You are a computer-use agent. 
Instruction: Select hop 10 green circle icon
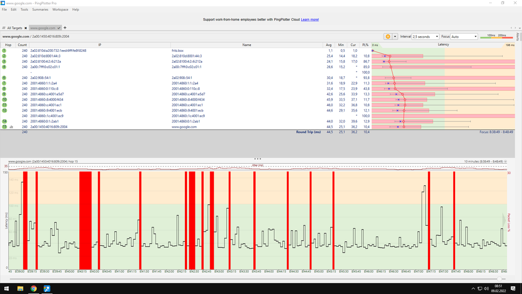coord(4,100)
